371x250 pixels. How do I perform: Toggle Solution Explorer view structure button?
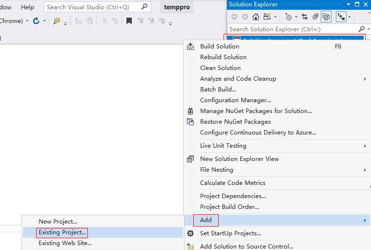[x=341, y=17]
